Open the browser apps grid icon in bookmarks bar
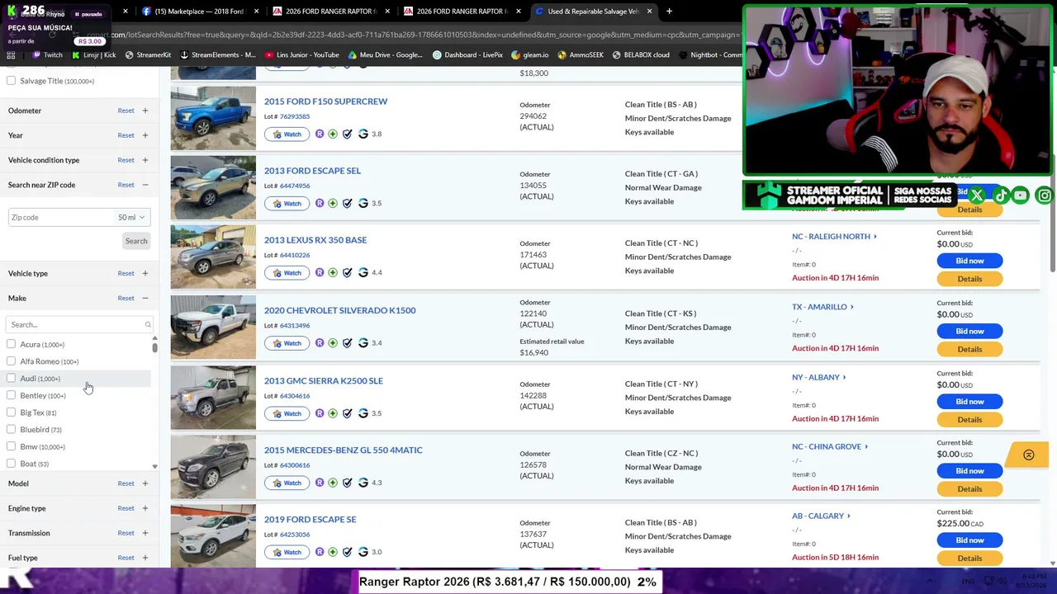1057x594 pixels. (11, 55)
